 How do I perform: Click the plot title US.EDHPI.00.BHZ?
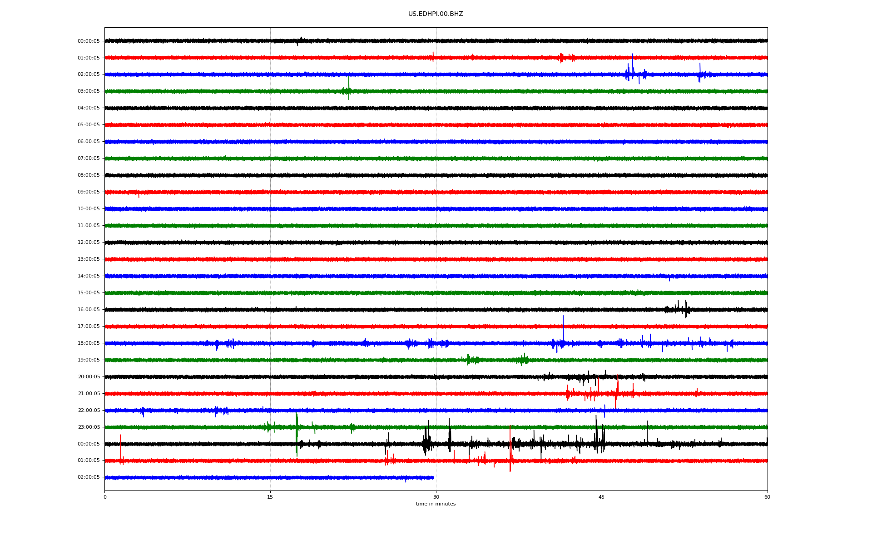pyautogui.click(x=435, y=14)
